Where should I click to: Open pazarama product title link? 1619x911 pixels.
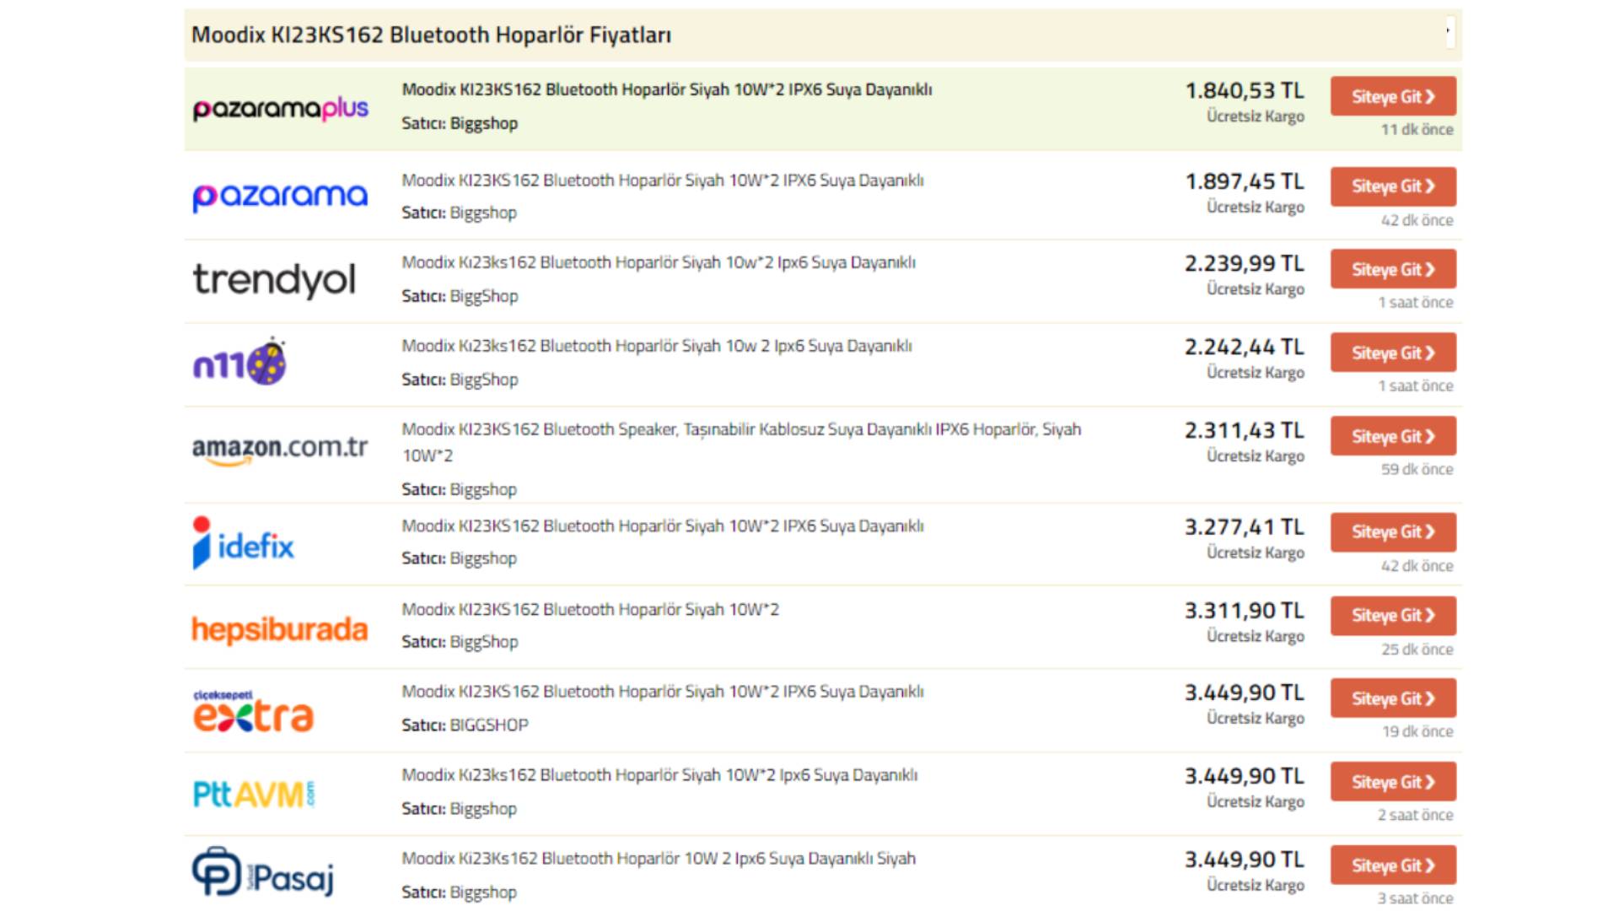[663, 181]
